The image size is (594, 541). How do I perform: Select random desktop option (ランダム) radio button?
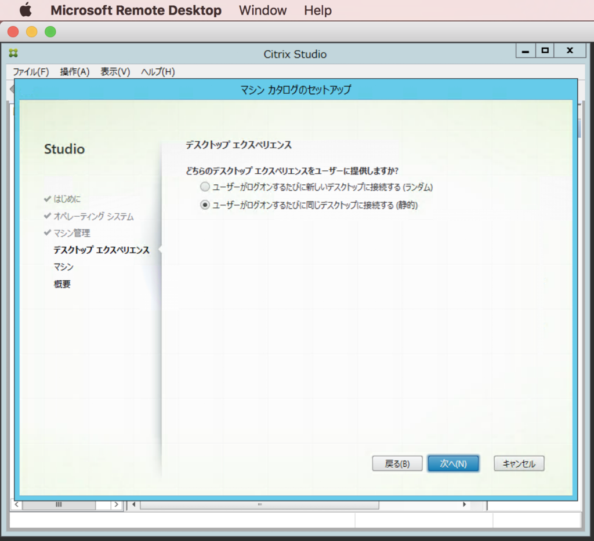(205, 187)
